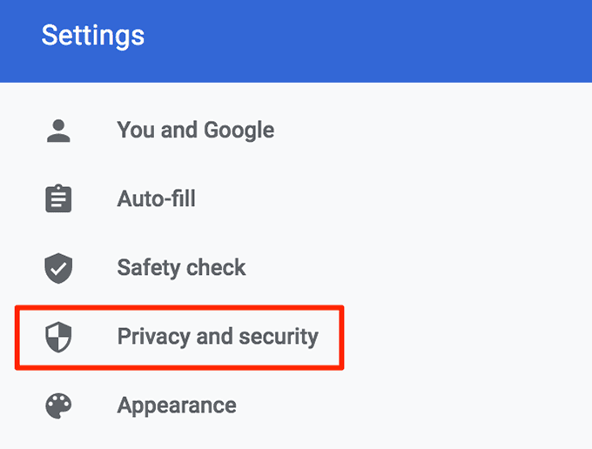The image size is (592, 449).
Task: Switch to the Appearance settings
Action: (177, 405)
